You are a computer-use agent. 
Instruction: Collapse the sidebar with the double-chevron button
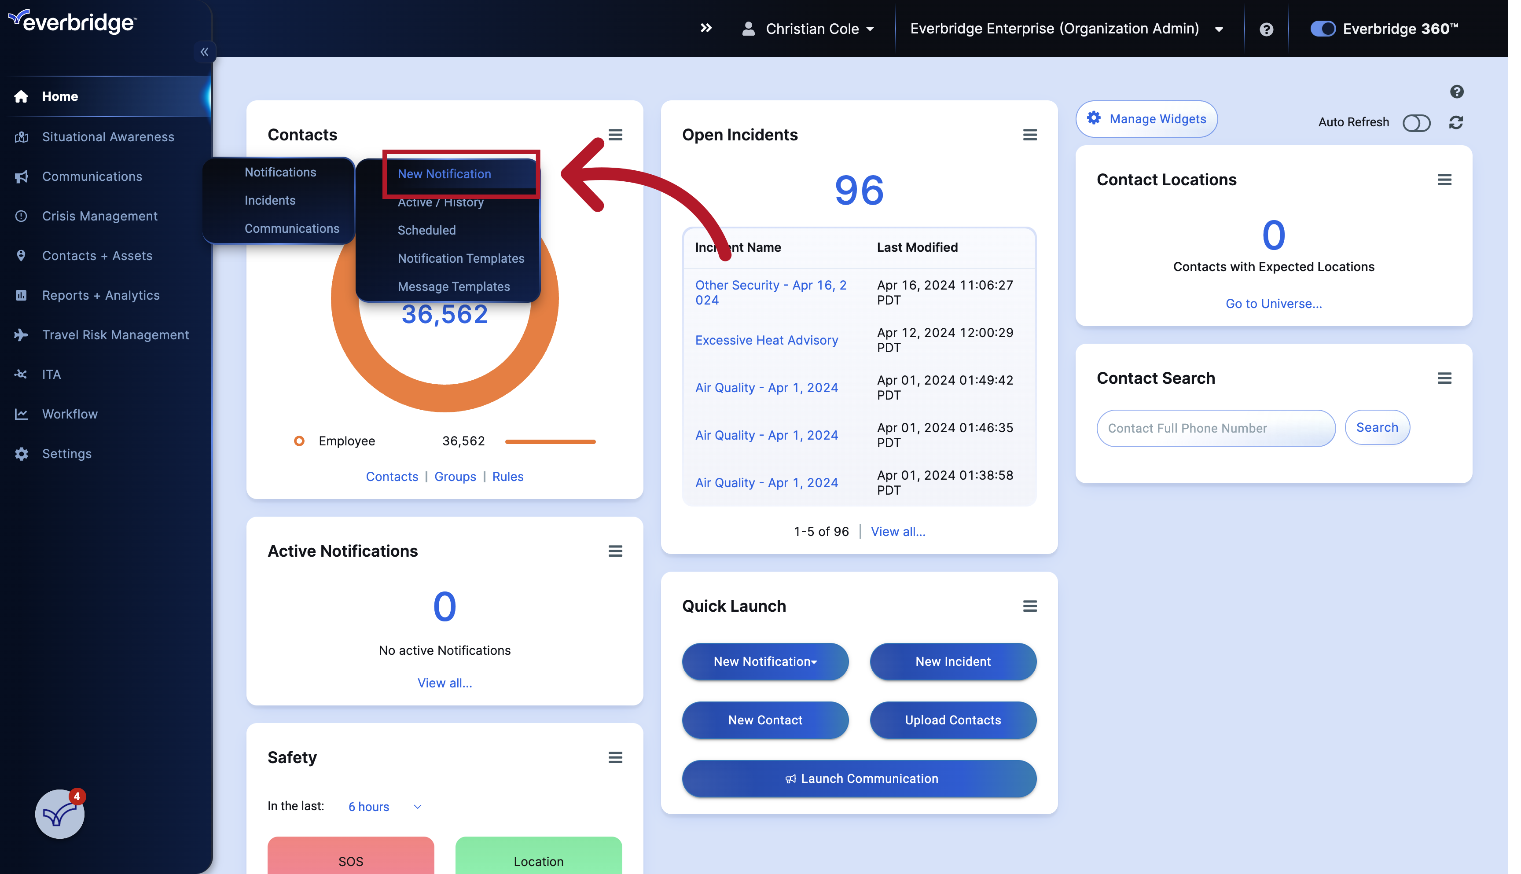pyautogui.click(x=205, y=51)
